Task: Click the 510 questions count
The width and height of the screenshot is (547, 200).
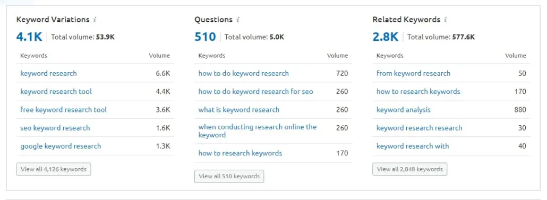Action: tap(205, 37)
